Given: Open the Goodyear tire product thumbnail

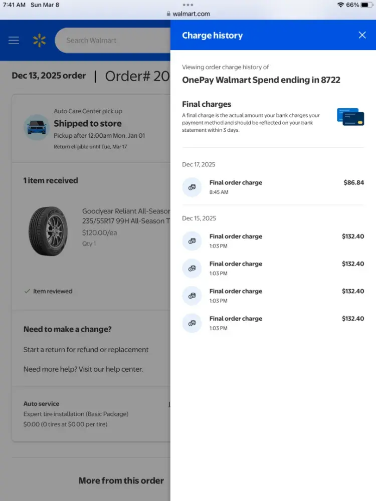Looking at the screenshot, I should click(x=48, y=231).
